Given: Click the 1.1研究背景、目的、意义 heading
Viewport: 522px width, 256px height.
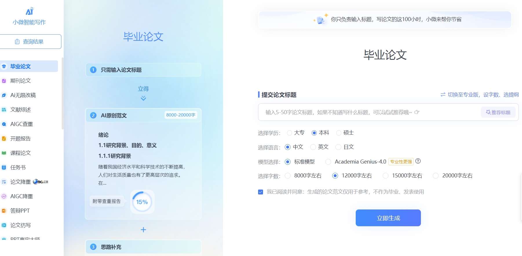Looking at the screenshot, I should point(127,145).
